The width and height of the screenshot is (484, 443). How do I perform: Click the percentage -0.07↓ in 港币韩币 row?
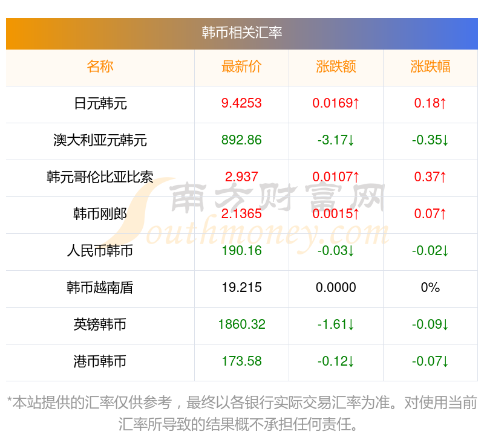pyautogui.click(x=430, y=361)
